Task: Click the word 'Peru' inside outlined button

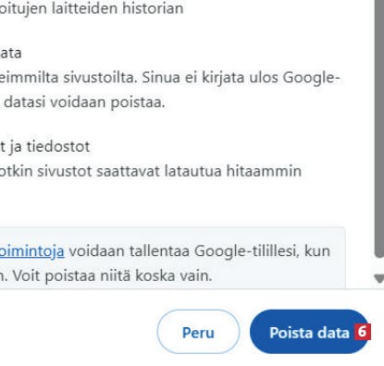Action: [x=198, y=333]
